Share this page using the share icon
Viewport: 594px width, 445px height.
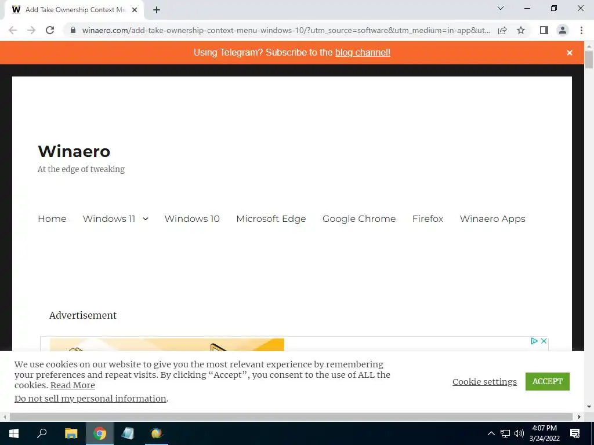point(502,30)
